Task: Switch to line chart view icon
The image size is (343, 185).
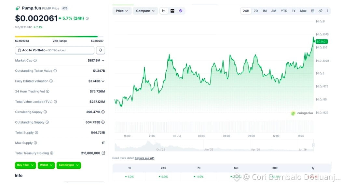Action: click(164, 11)
